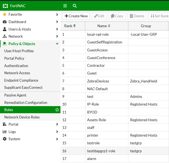Expand the Users & Hosts chevron

57,29
